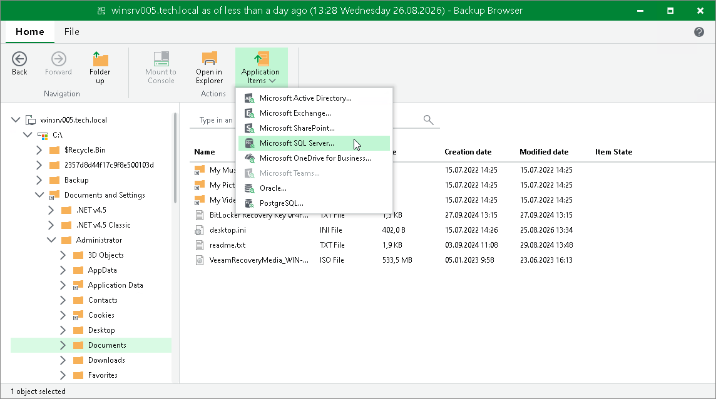Select the My Pictures folder icon

click(x=200, y=185)
